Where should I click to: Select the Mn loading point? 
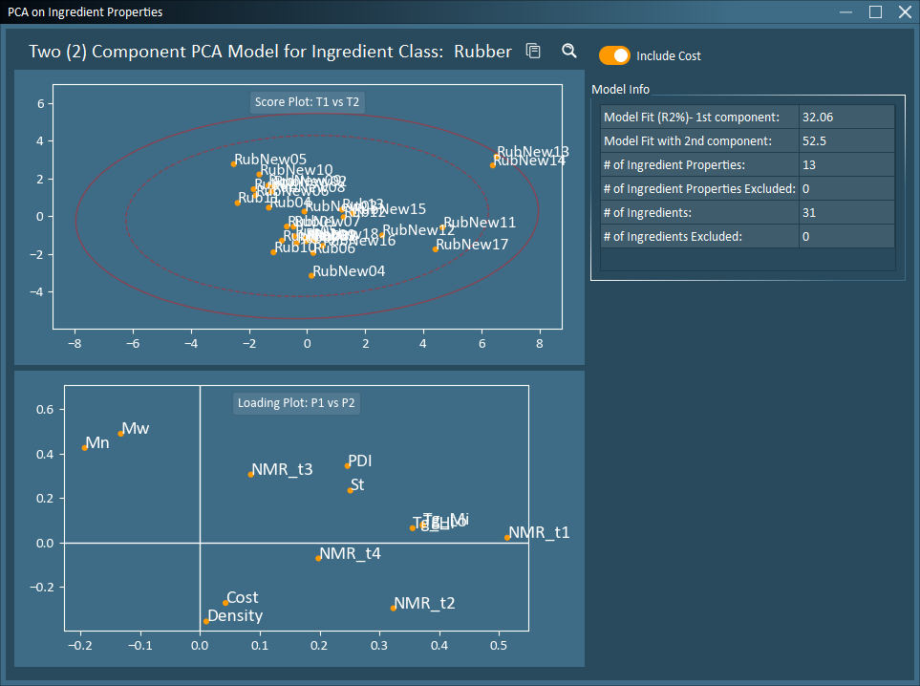point(85,447)
